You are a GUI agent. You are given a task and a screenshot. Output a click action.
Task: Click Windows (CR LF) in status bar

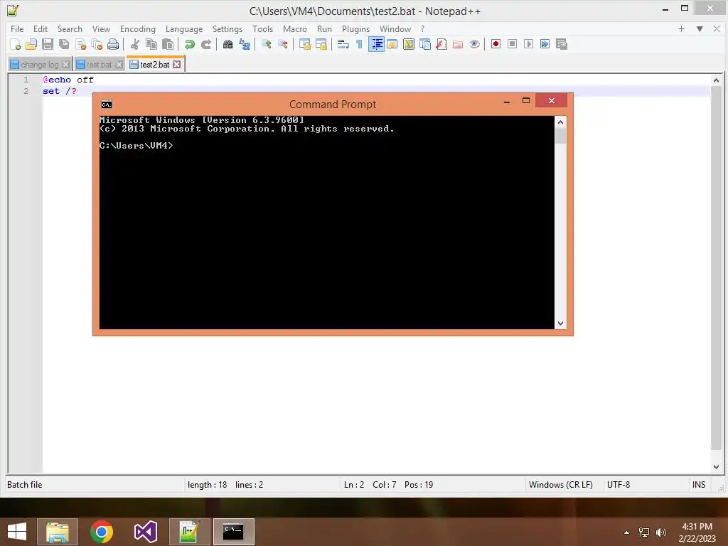(560, 485)
